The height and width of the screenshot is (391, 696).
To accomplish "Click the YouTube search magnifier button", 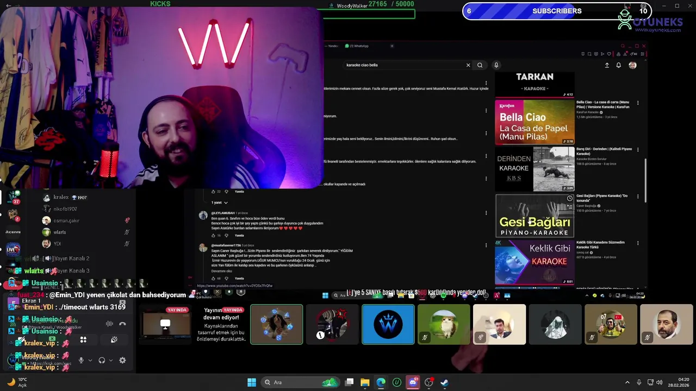I will point(480,65).
